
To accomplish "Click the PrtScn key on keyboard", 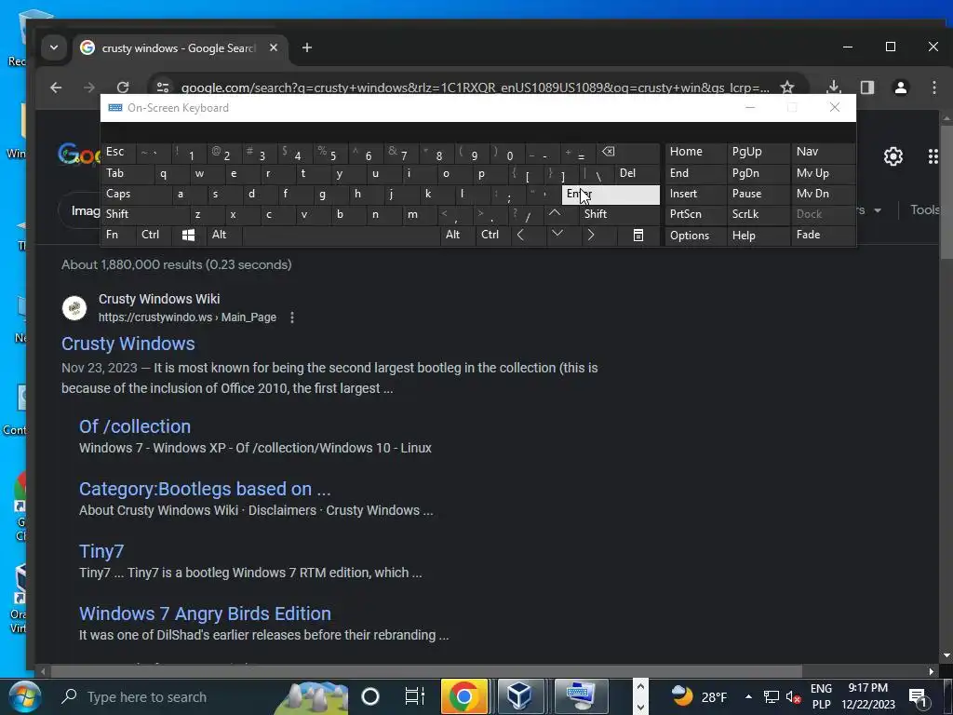I will 694,214.
